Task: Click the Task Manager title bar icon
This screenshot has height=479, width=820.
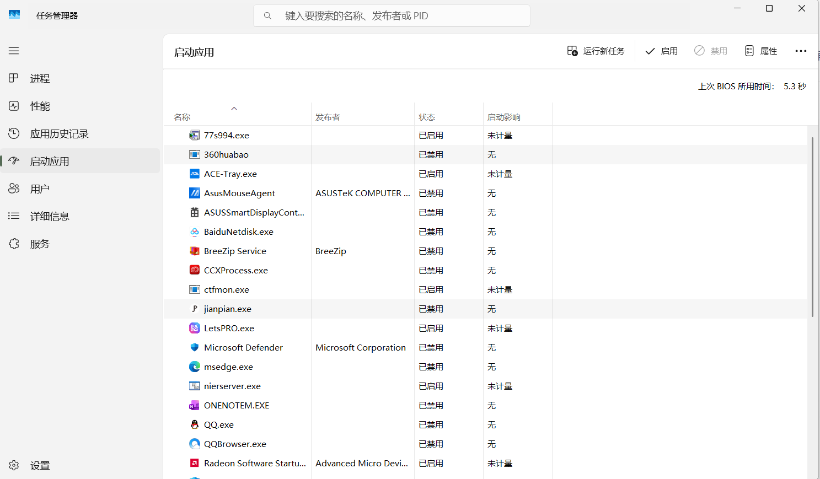Action: click(x=14, y=14)
